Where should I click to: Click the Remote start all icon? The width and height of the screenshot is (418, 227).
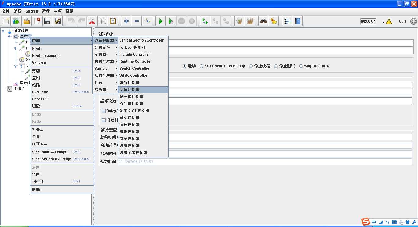point(205,21)
